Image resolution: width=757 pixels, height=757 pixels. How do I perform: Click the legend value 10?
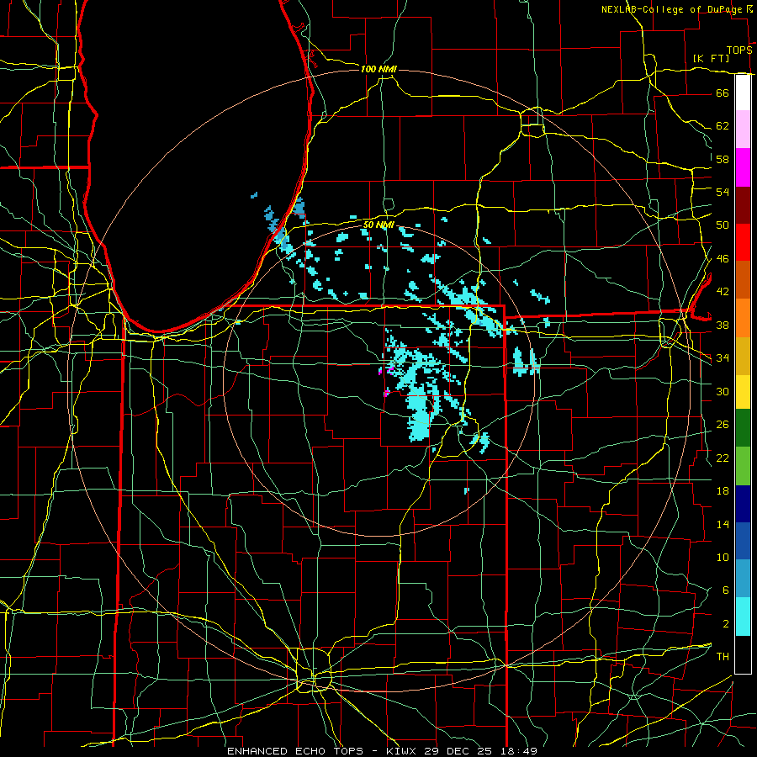pos(723,558)
